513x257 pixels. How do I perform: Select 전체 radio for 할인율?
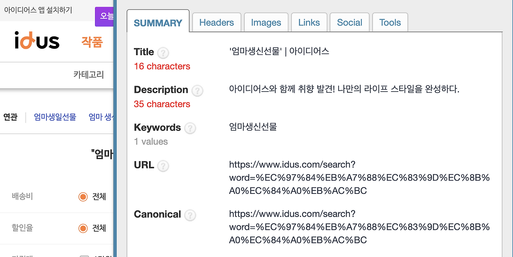83,228
